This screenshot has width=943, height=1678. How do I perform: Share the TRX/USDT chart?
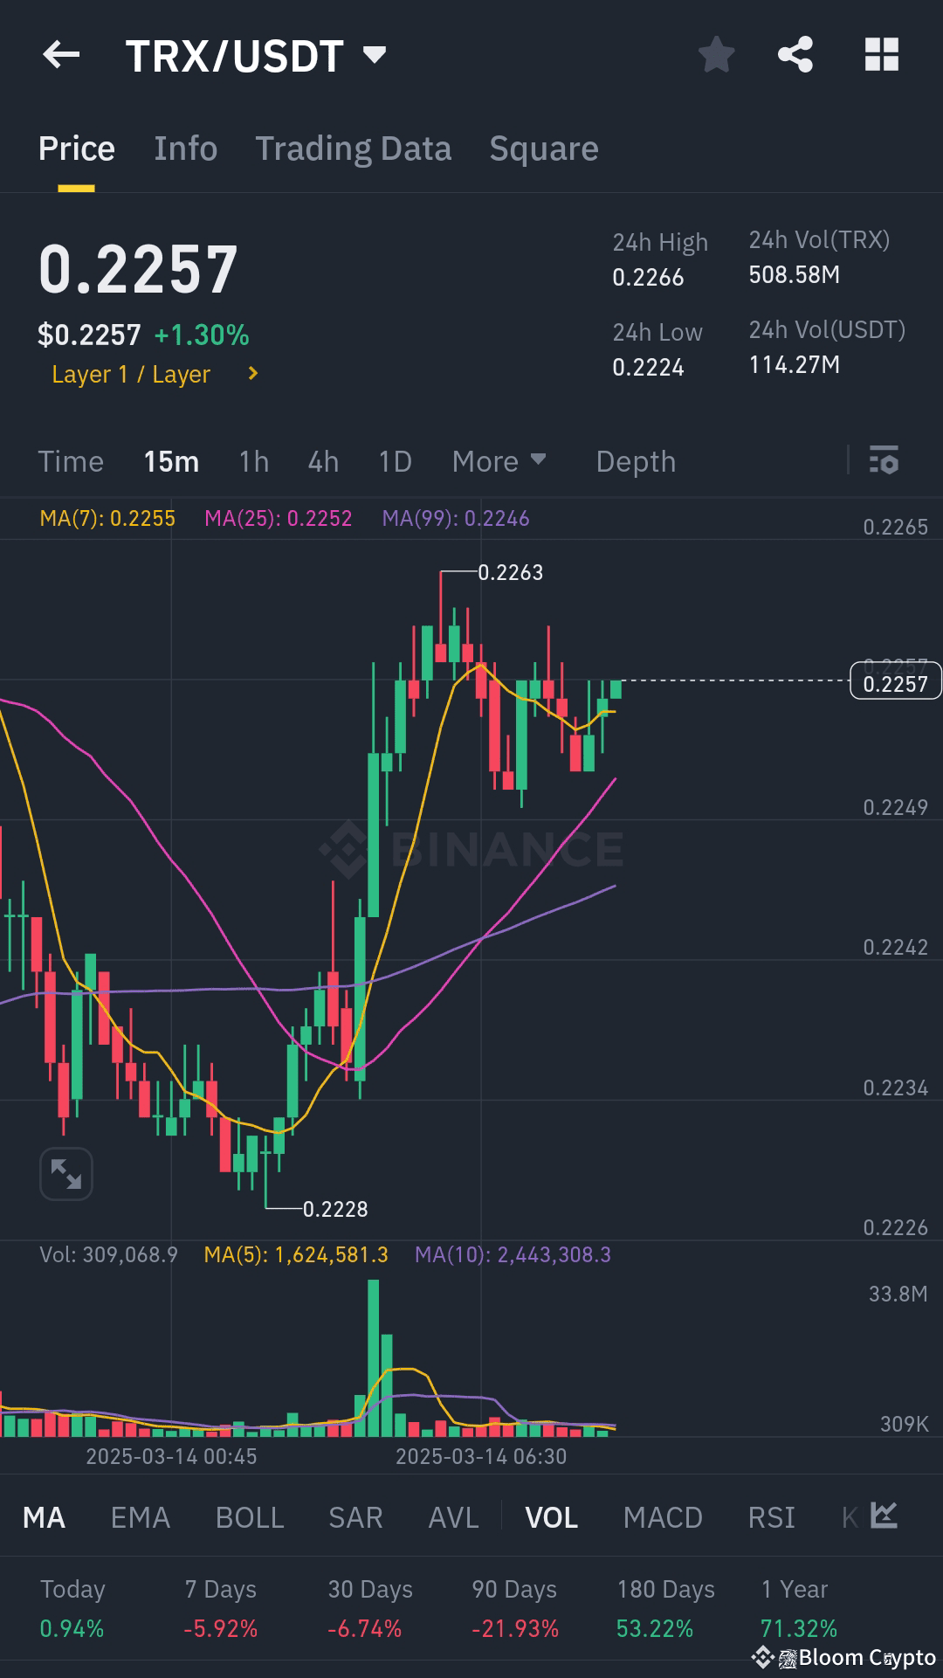(795, 54)
